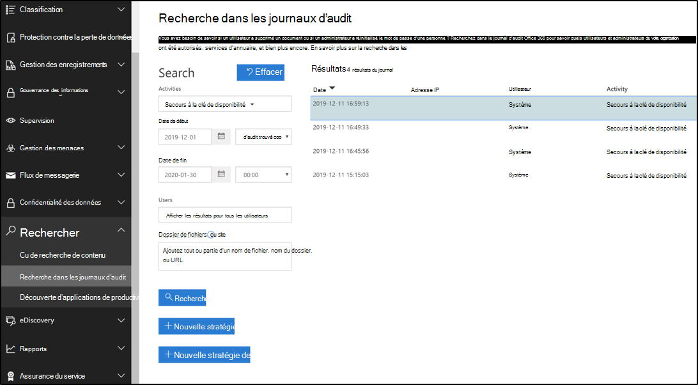The image size is (698, 385).
Task: Click the Nouvelle stratégie button
Action: click(196, 326)
